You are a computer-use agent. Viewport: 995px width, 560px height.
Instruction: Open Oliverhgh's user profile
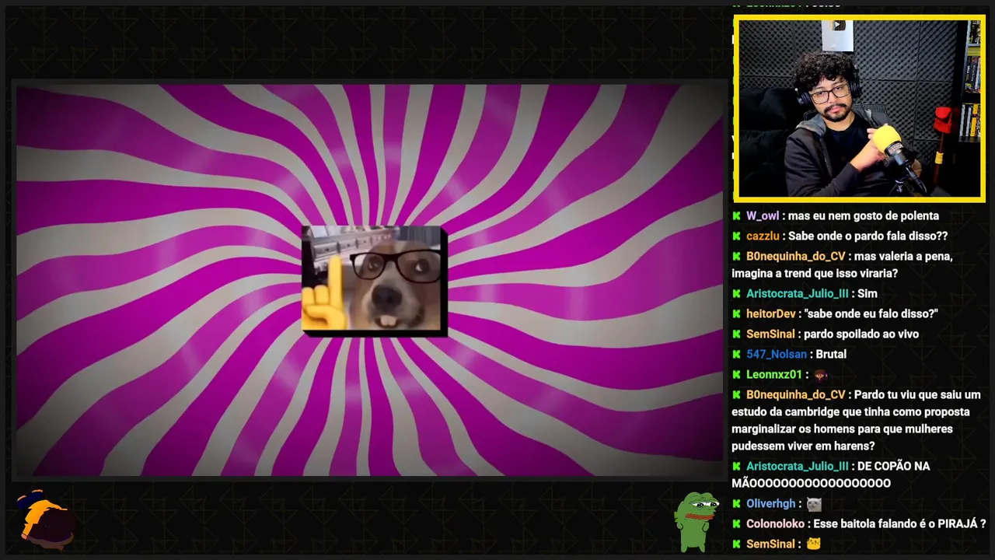pyautogui.click(x=771, y=504)
